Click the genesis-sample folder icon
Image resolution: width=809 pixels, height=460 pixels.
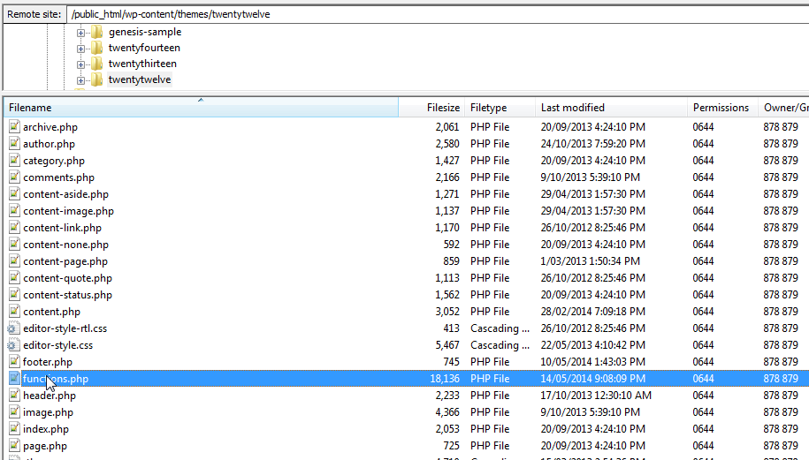pos(96,33)
